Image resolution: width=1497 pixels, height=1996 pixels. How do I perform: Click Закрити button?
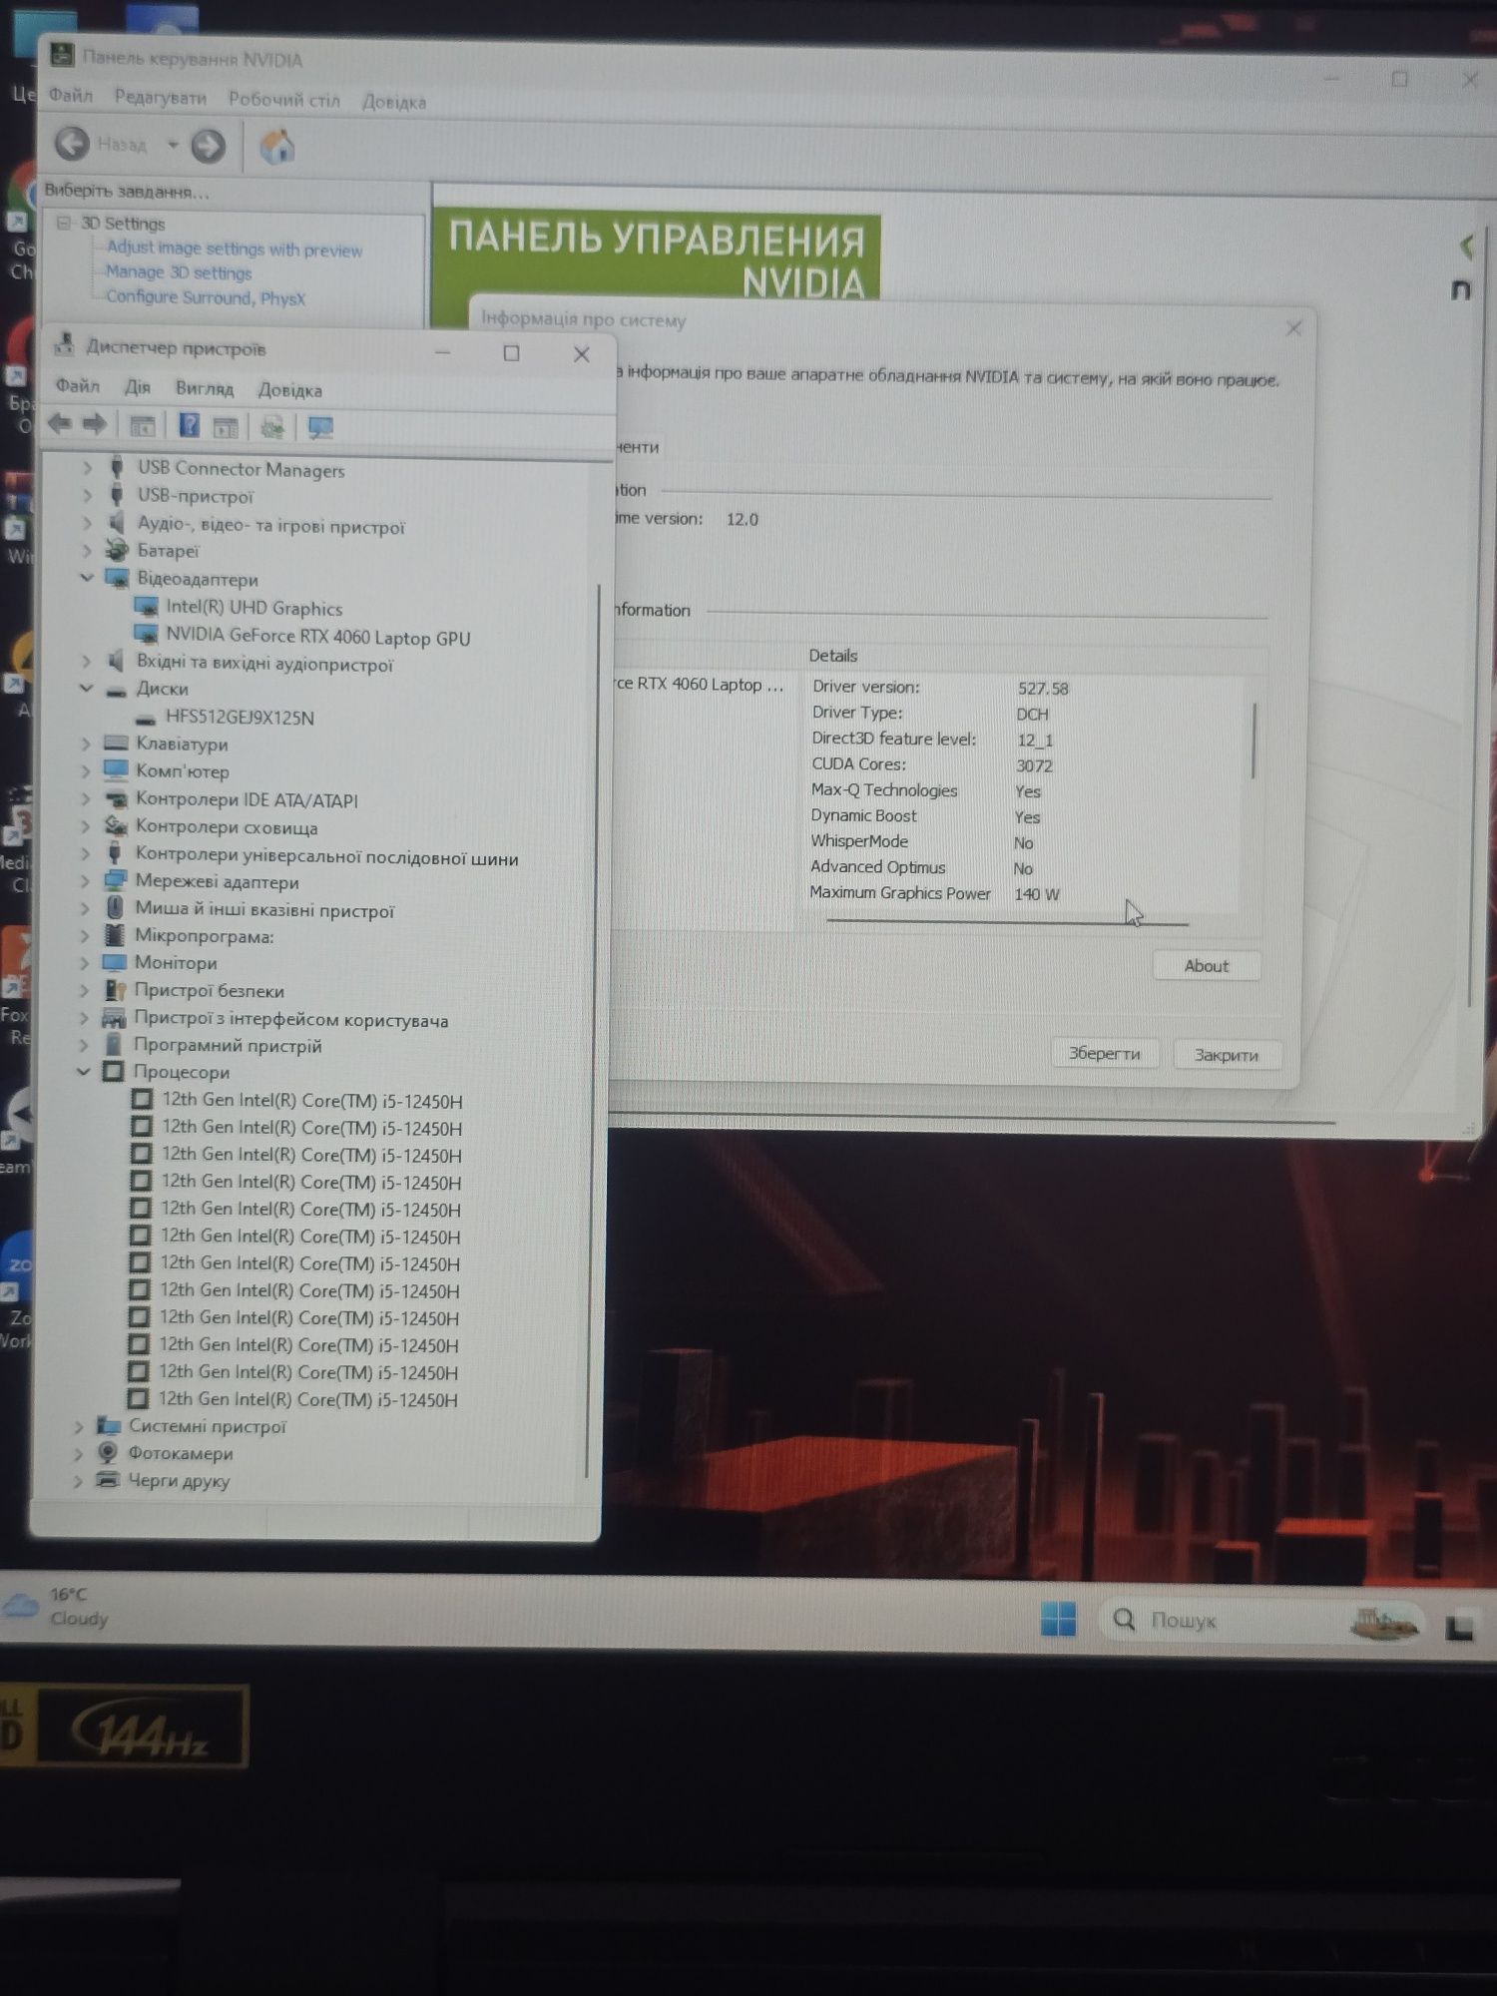(1227, 1055)
